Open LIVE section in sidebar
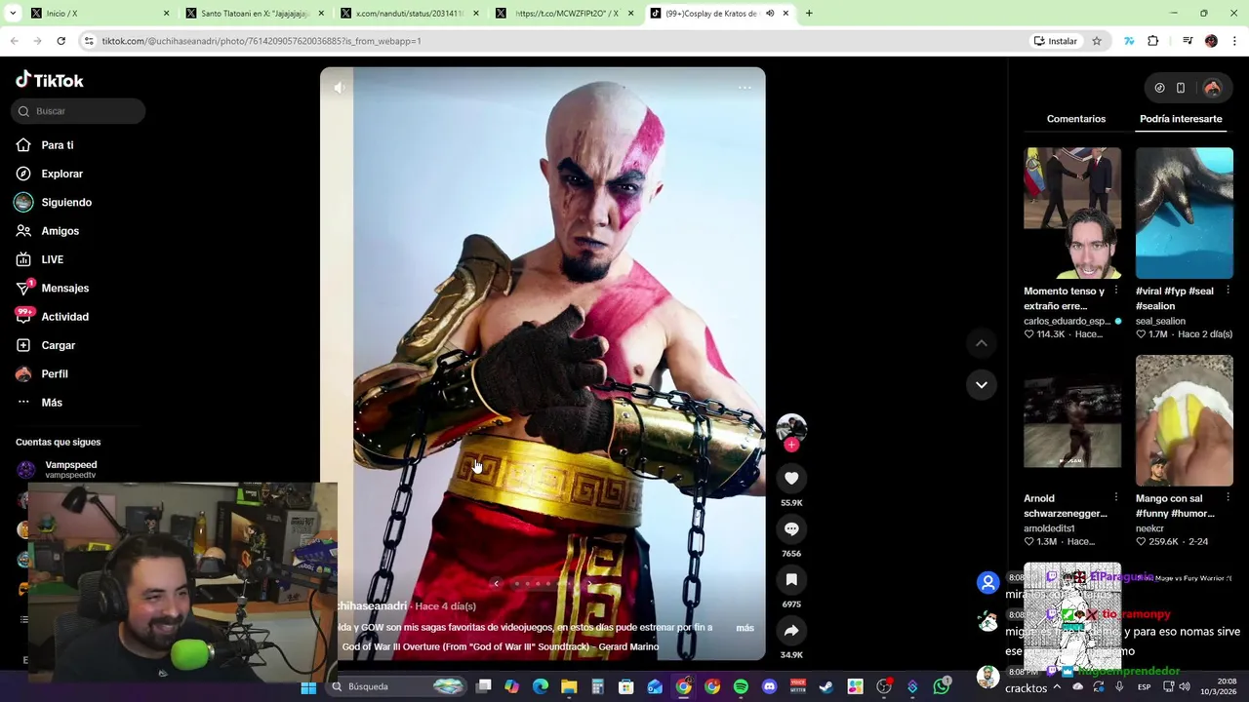 pyautogui.click(x=52, y=259)
